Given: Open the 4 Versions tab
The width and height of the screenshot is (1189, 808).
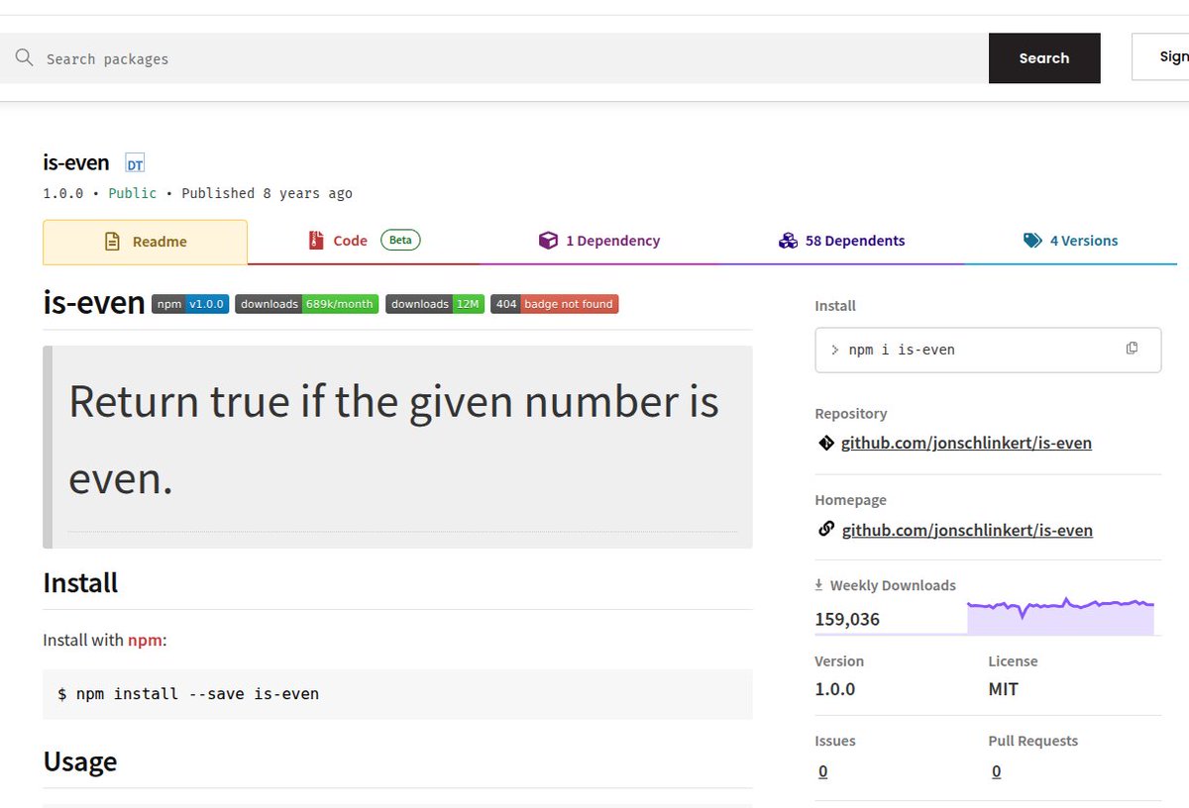Looking at the screenshot, I should point(1070,241).
